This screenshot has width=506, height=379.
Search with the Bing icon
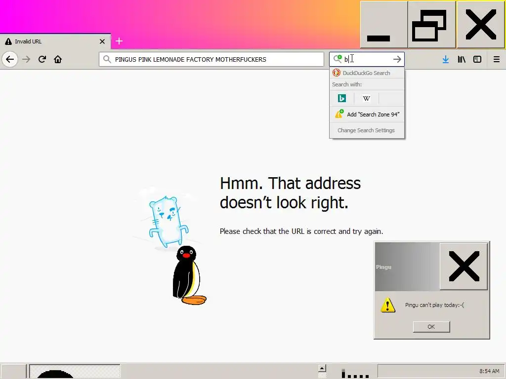pos(342,98)
